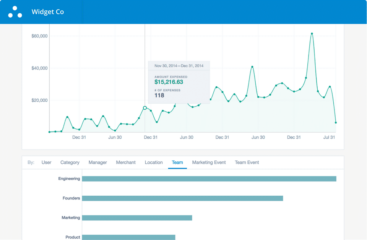The image size is (367, 240).
Task: Open the Marketing Event tab
Action: coord(209,162)
